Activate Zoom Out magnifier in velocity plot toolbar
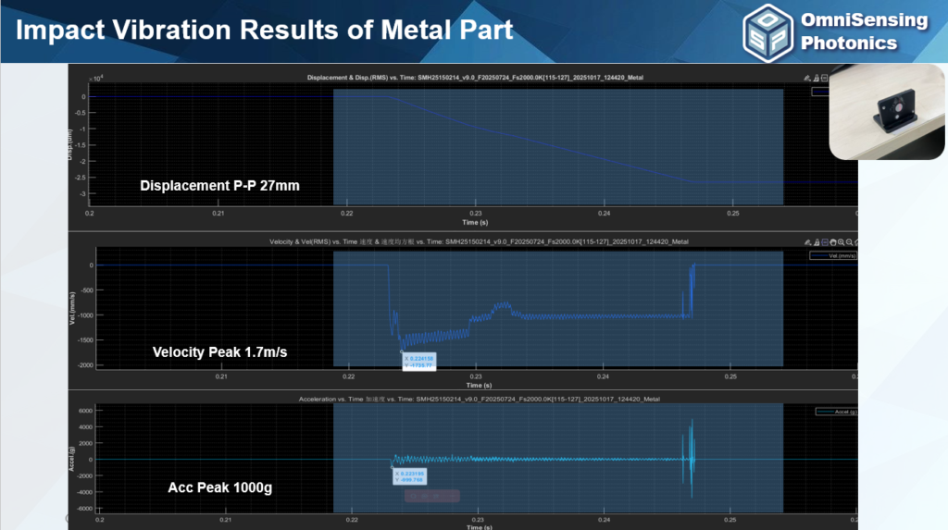The width and height of the screenshot is (948, 530). pyautogui.click(x=847, y=241)
